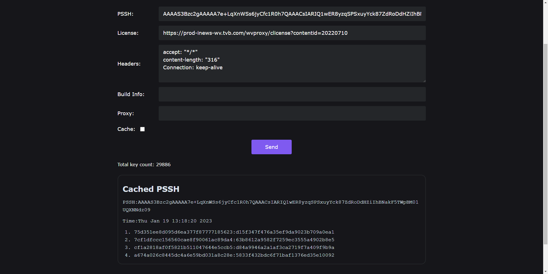
Task: Click the third key entry starting cf1a2818
Action: click(x=234, y=247)
